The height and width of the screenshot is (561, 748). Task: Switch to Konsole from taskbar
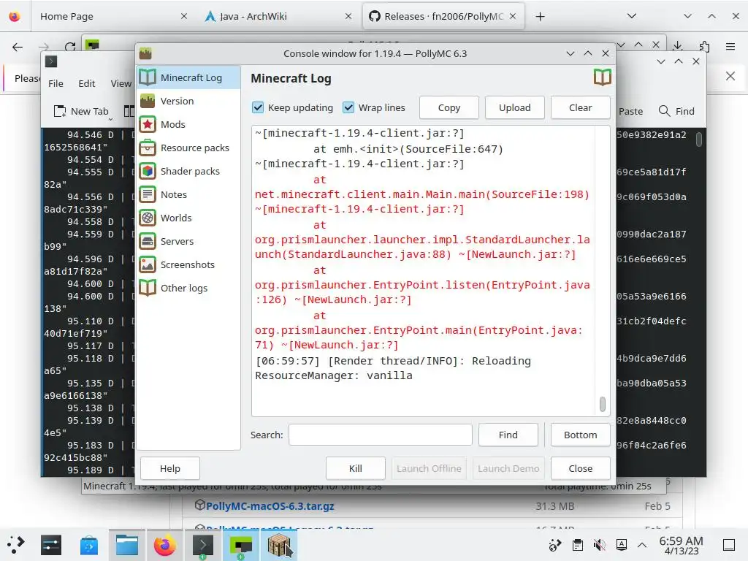(x=203, y=545)
